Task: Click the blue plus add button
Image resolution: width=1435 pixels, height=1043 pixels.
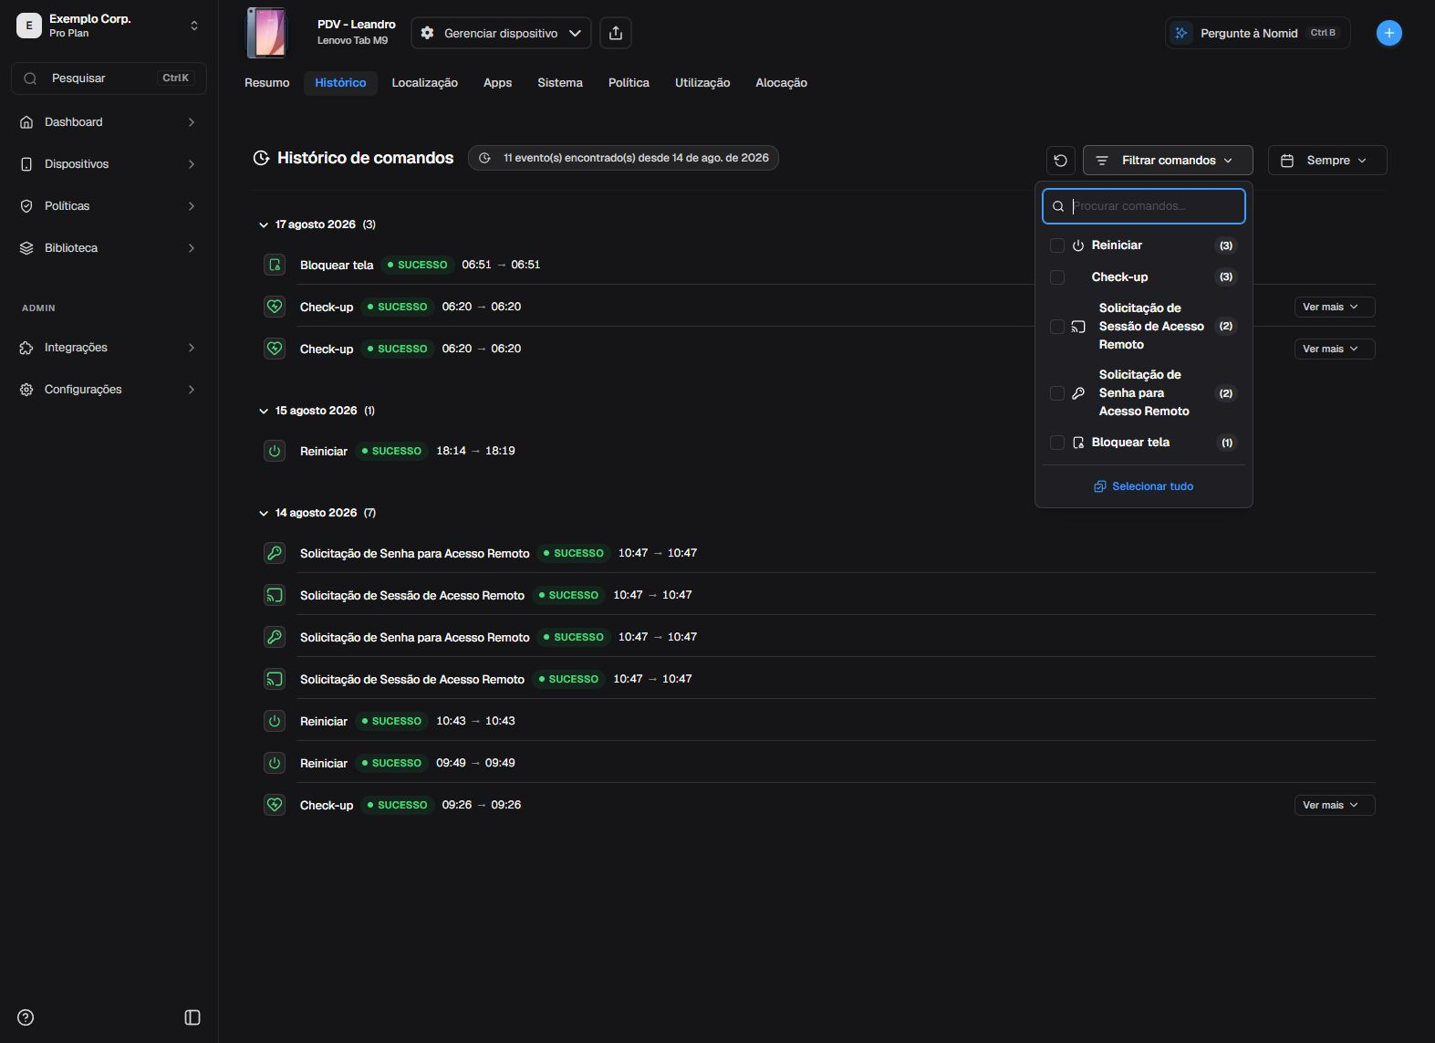Action: coord(1388,33)
